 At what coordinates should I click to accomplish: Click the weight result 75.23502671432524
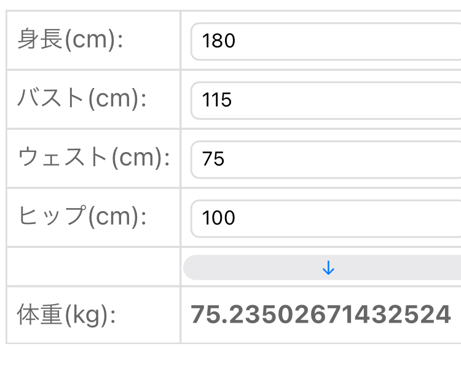321,315
